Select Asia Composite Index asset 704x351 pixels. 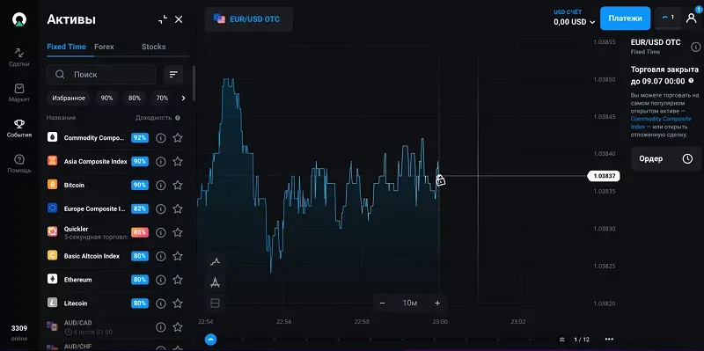tap(115, 161)
